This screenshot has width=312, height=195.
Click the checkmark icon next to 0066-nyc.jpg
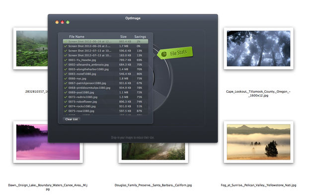pyautogui.click(x=66, y=78)
